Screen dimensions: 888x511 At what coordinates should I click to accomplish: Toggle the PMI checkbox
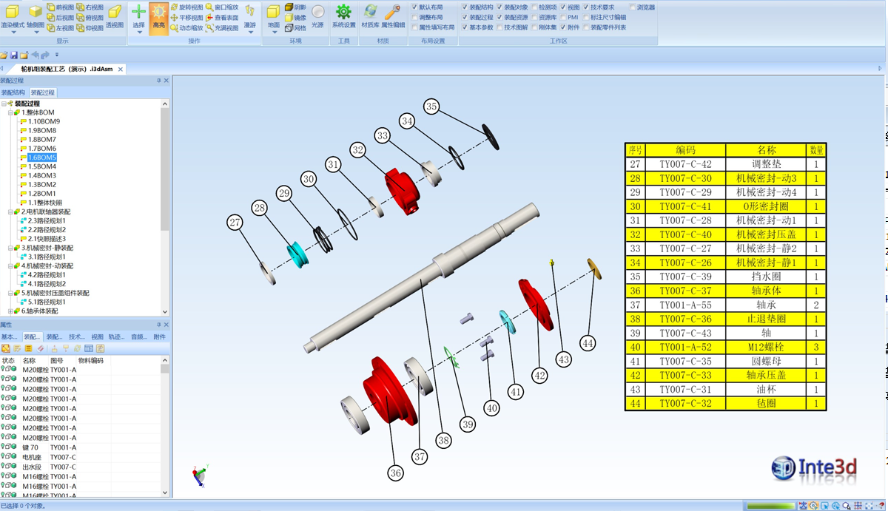(564, 18)
